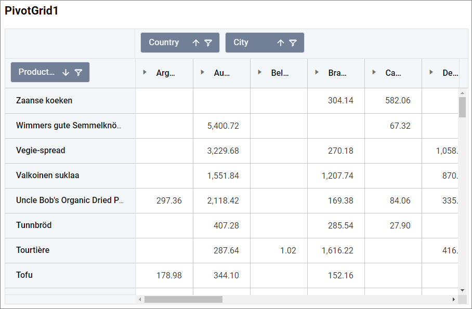Click the City field sort arrow
472x309 pixels.
(x=280, y=43)
